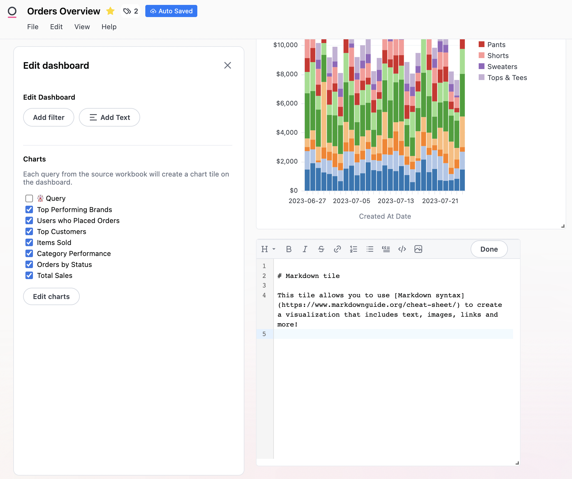The height and width of the screenshot is (479, 572).
Task: Click the Query emoji icon
Action: point(40,198)
